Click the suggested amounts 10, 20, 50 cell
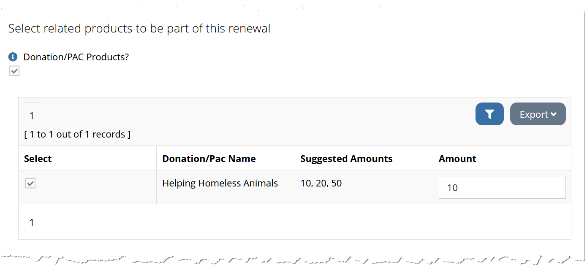The width and height of the screenshot is (587, 270). 364,187
